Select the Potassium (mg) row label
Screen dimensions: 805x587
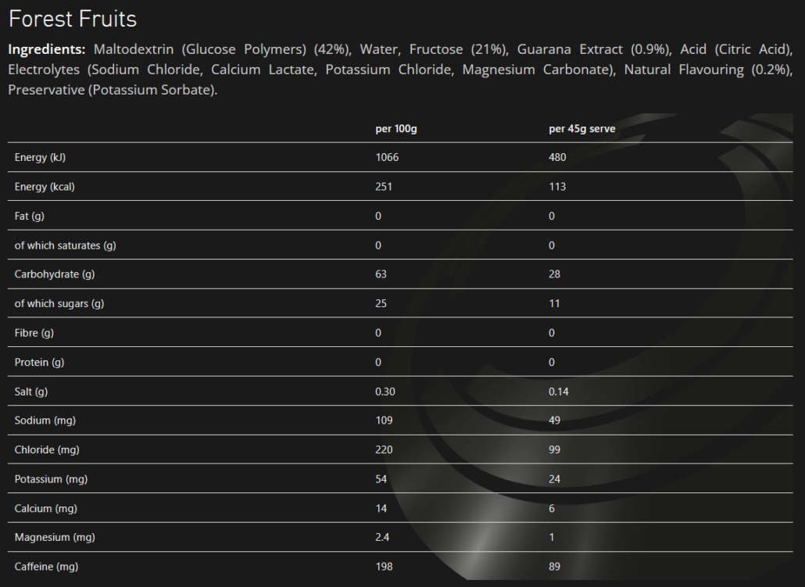(51, 479)
